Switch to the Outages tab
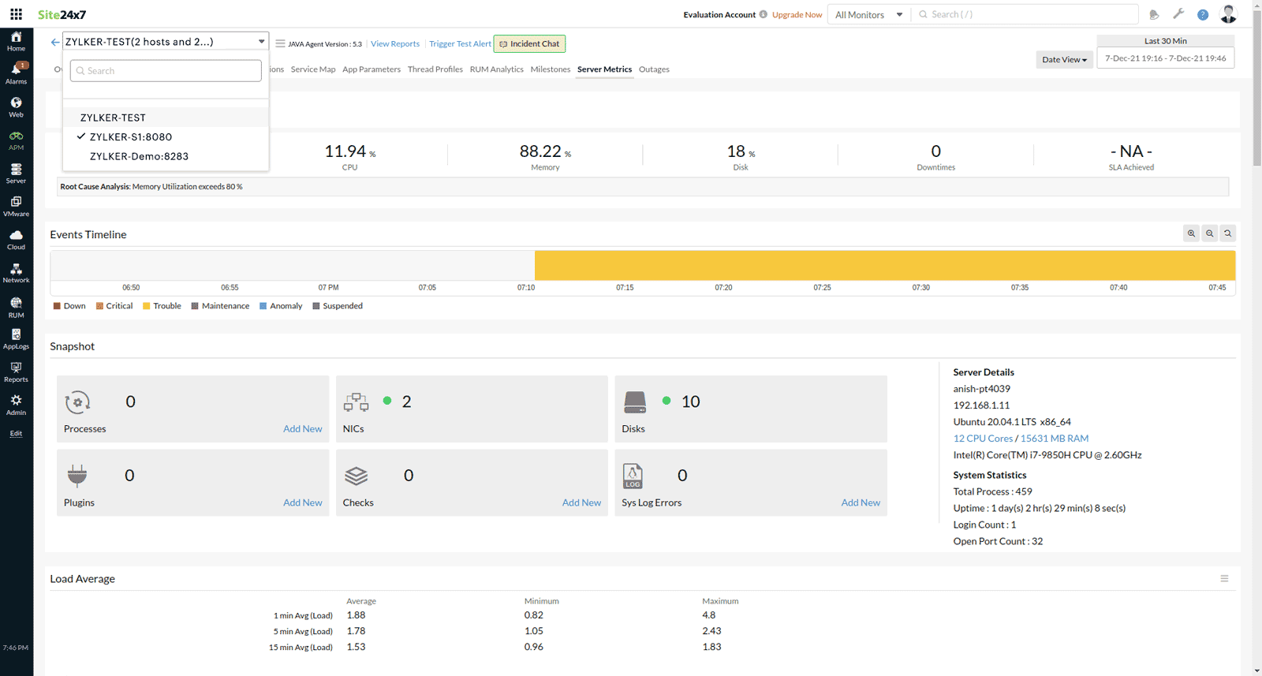The height and width of the screenshot is (676, 1262). coord(654,69)
